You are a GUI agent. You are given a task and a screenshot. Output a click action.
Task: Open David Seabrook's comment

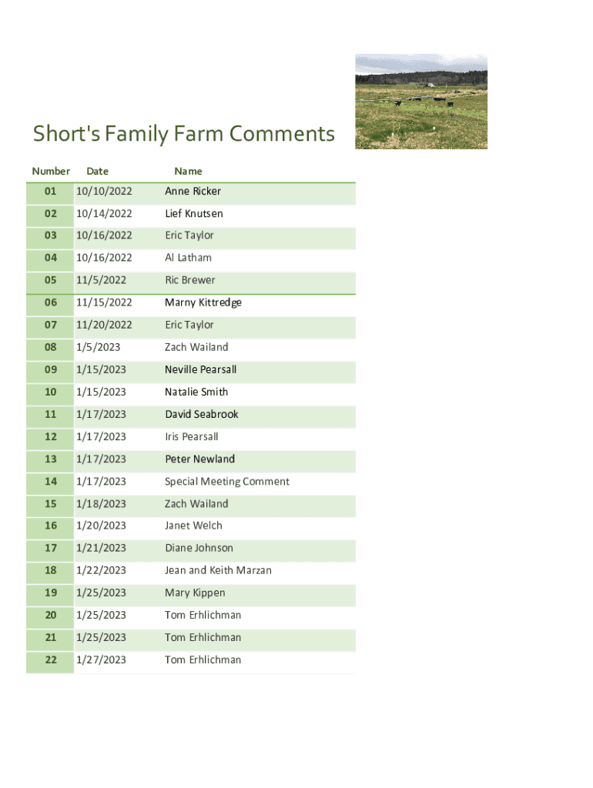coord(201,414)
